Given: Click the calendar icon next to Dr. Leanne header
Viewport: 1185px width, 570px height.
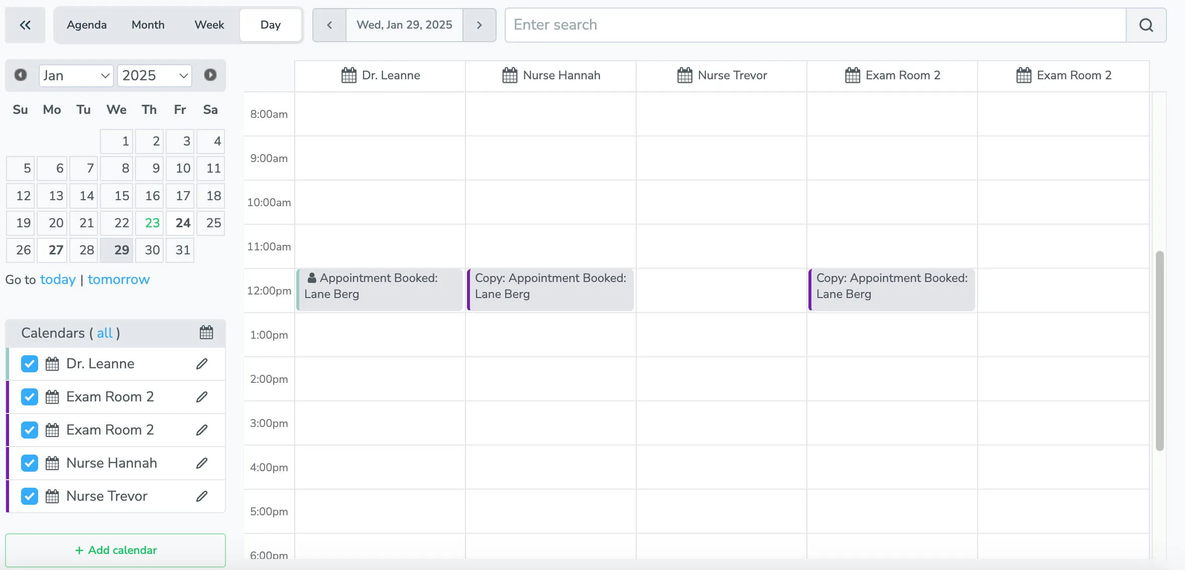Looking at the screenshot, I should point(347,75).
